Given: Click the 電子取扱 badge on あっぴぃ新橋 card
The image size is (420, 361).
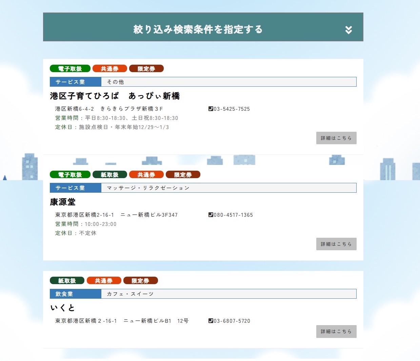Looking at the screenshot, I should [x=70, y=69].
